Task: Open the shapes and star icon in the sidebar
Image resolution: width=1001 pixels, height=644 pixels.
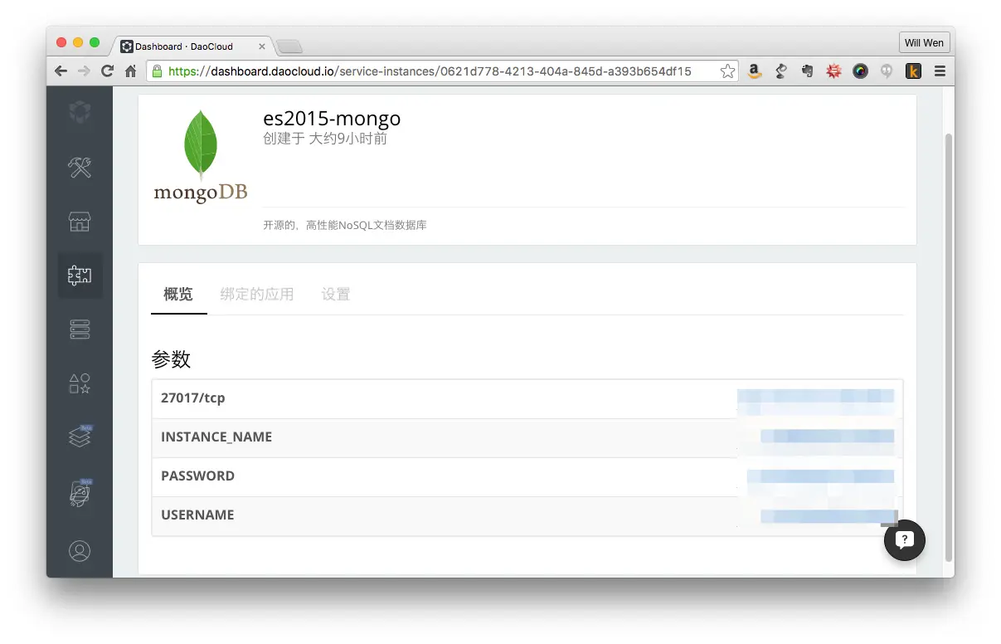Action: click(80, 383)
